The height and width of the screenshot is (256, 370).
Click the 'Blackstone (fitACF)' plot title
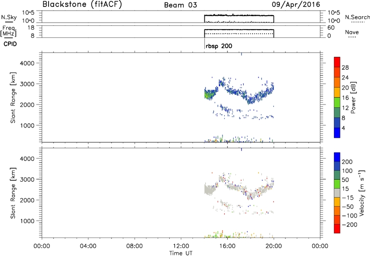pyautogui.click(x=82, y=4)
